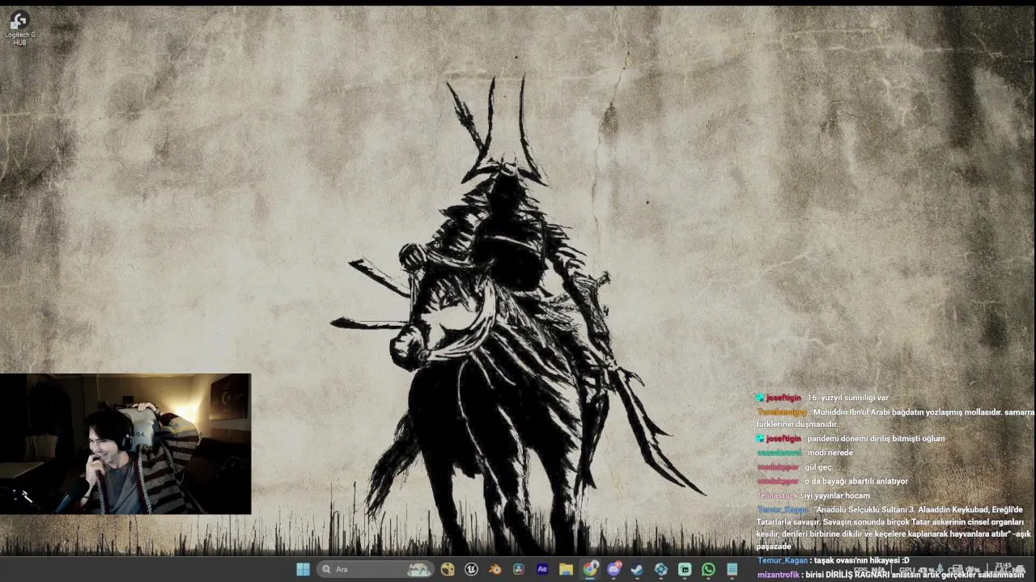
Task: Click chat message 'pandemi dönemi diriliş bitmişti oğlum'
Action: point(875,438)
